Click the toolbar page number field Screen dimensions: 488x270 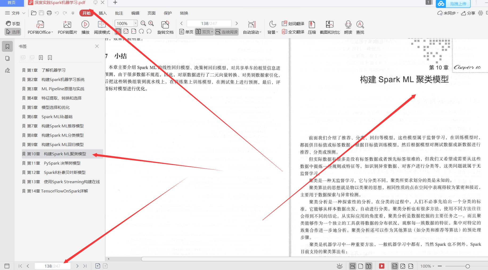pyautogui.click(x=209, y=23)
